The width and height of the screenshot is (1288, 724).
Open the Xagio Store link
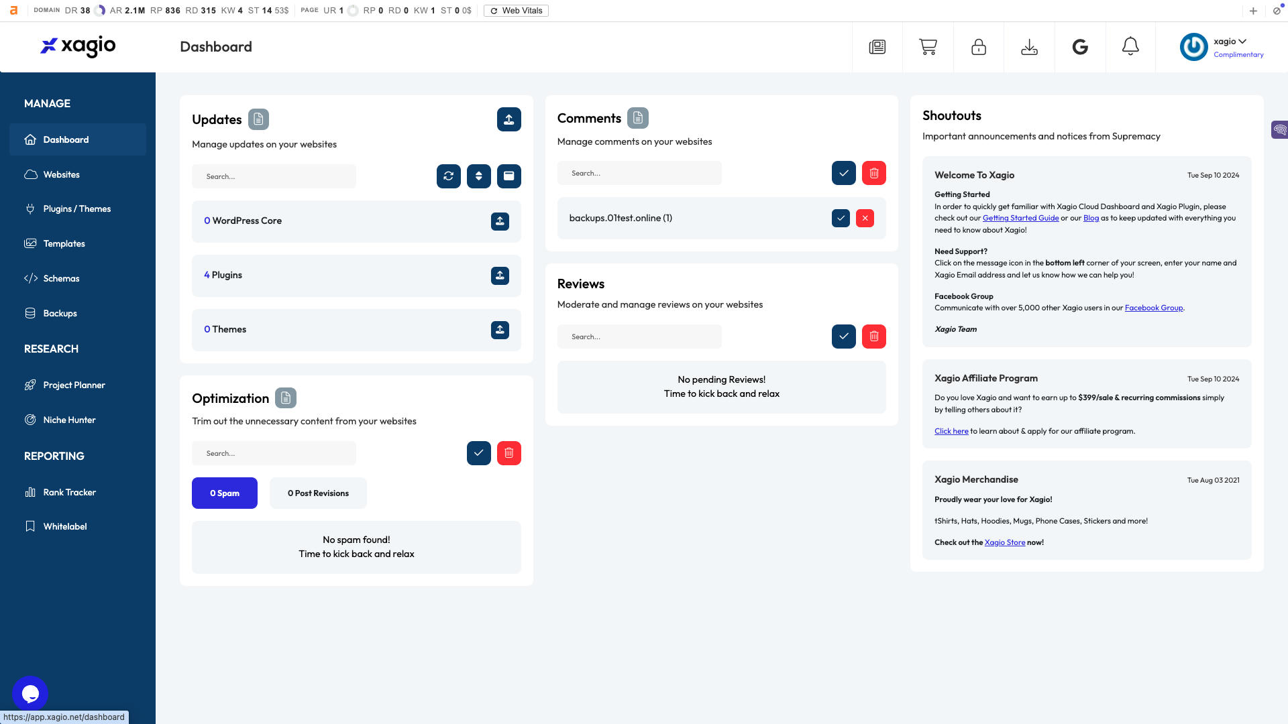1005,542
